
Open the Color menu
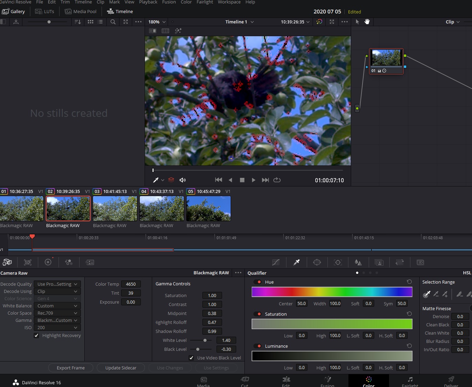(186, 2)
